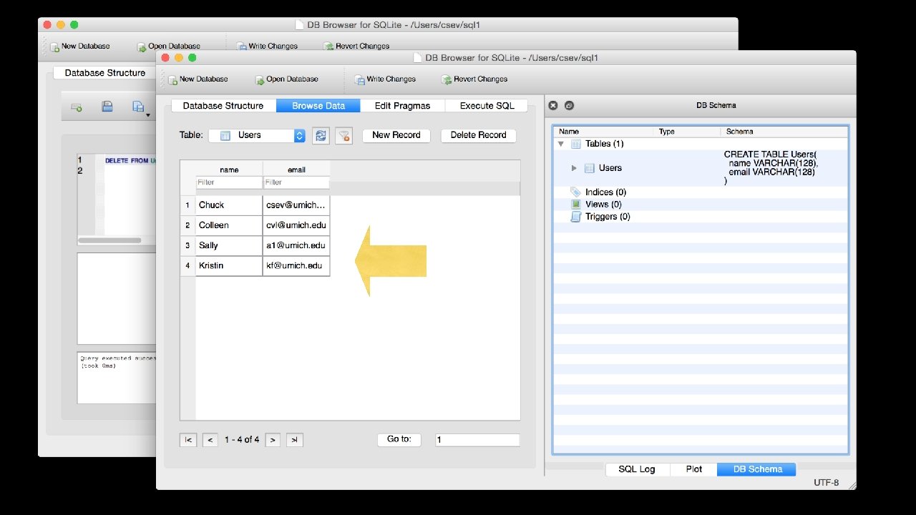This screenshot has height=515, width=916.
Task: Go to last page of records
Action: pos(295,440)
